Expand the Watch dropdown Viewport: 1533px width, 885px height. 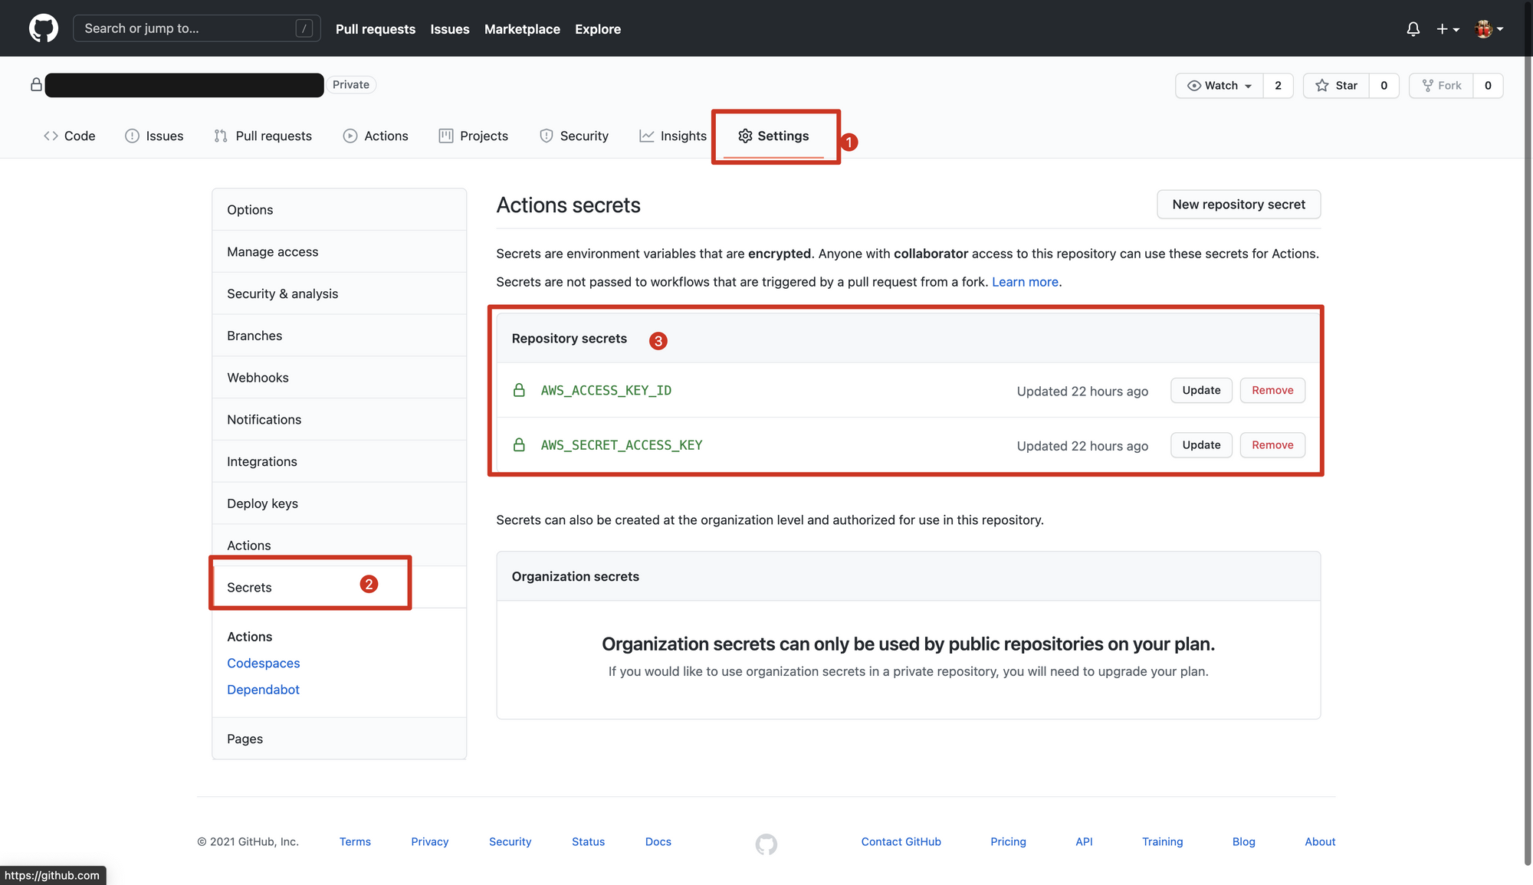click(x=1220, y=86)
